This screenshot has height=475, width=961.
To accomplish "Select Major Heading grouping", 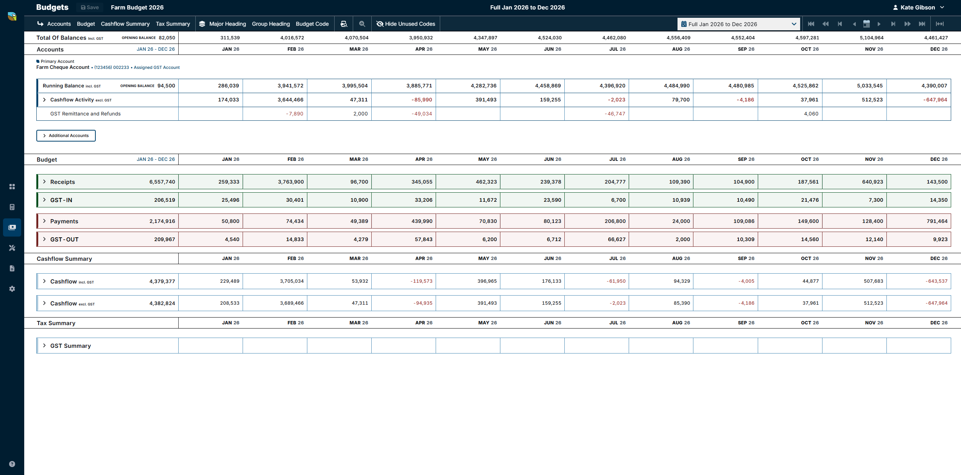I will 227,24.
